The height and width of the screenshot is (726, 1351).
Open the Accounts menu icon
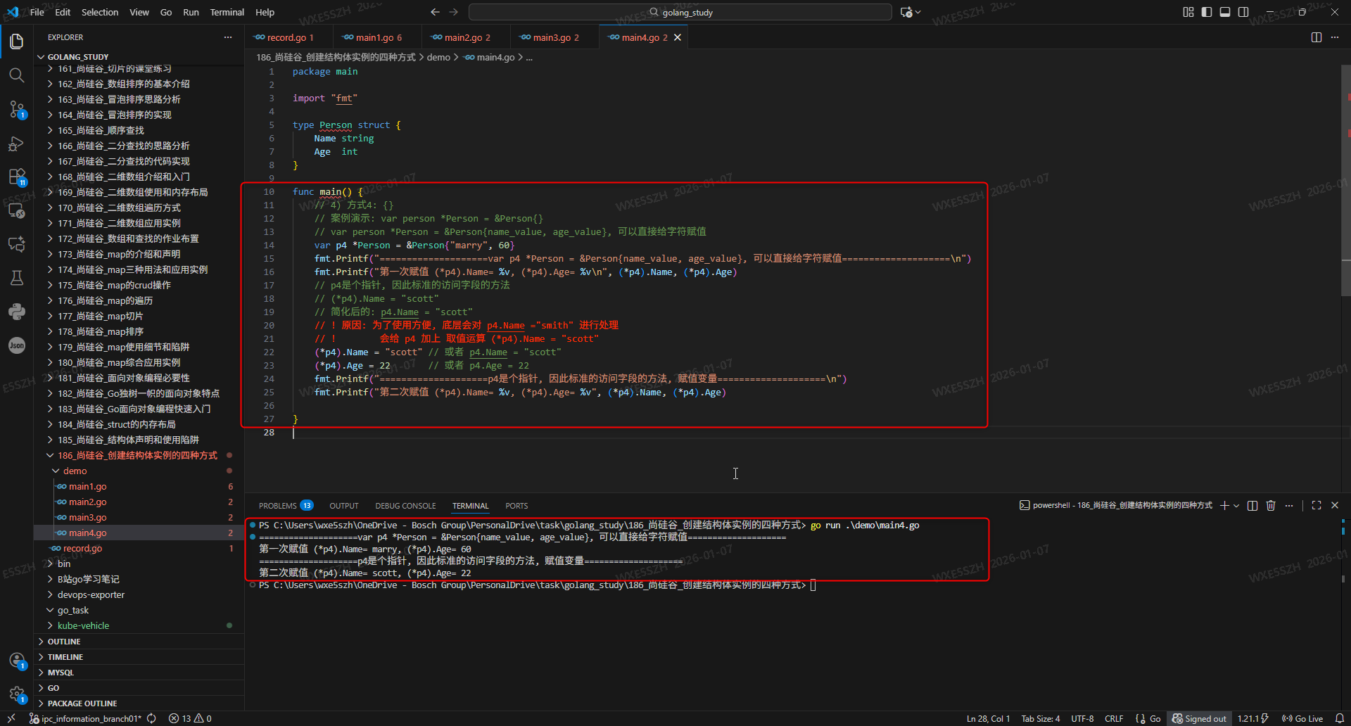coord(17,661)
